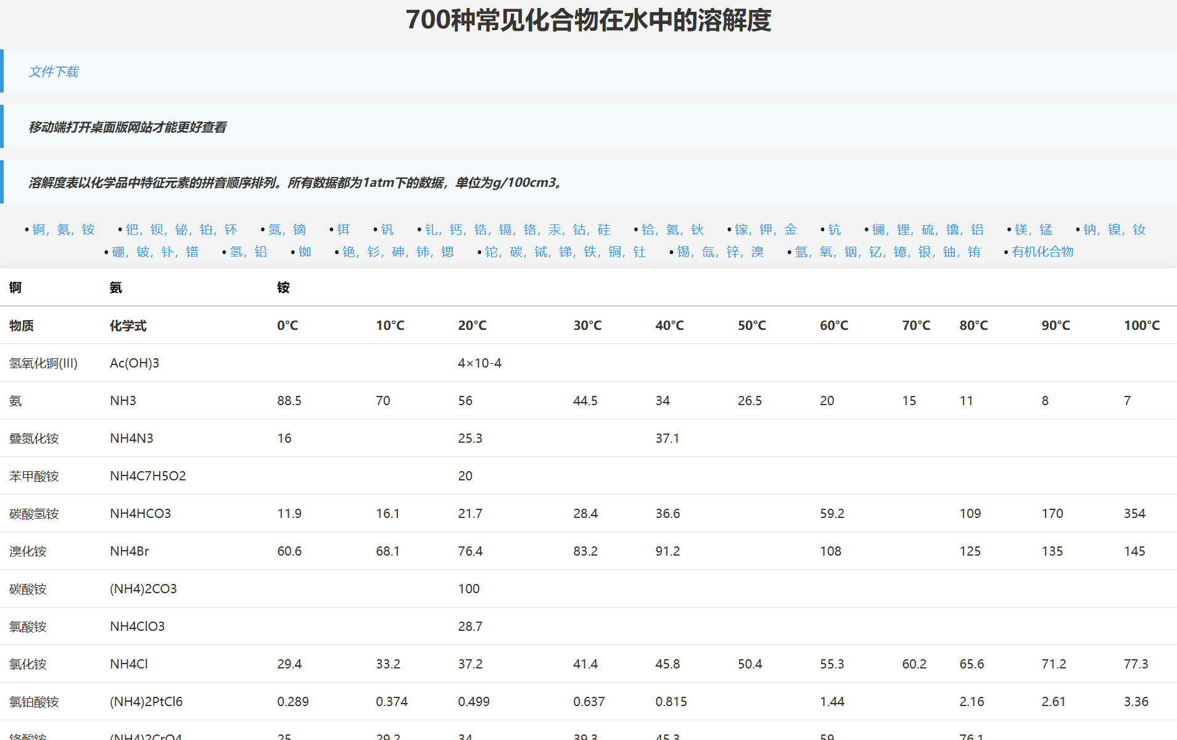Click the NH3 row in the table

tap(123, 400)
